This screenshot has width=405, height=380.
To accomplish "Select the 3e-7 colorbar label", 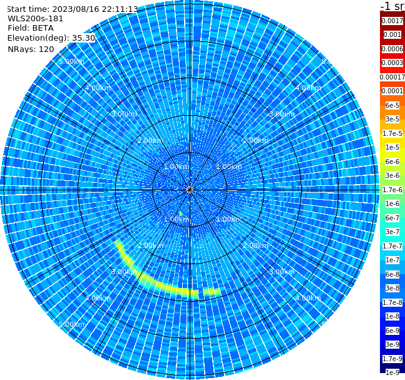I will tap(392, 232).
